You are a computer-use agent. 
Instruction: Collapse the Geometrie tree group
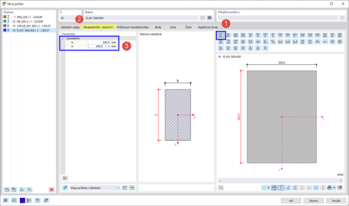[x=63, y=38]
